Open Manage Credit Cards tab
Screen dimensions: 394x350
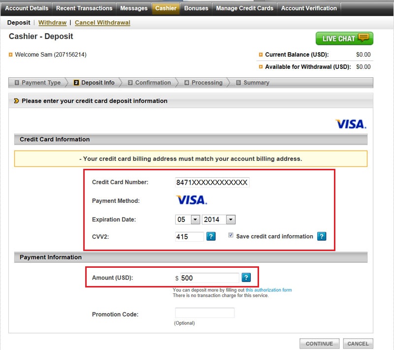coord(244,8)
